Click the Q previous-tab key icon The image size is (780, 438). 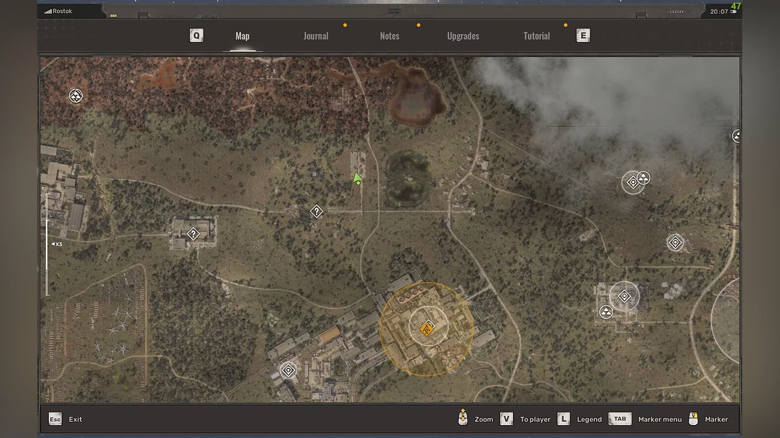(x=196, y=36)
